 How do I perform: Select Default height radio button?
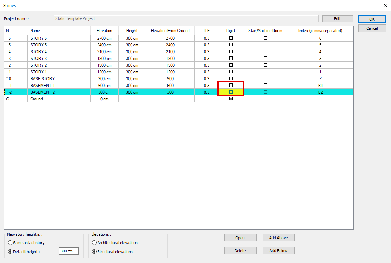[x=10, y=251]
